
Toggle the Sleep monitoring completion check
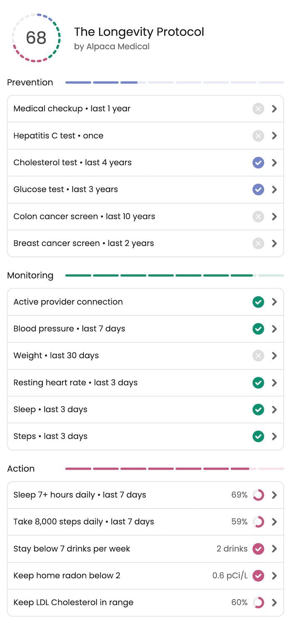(258, 409)
